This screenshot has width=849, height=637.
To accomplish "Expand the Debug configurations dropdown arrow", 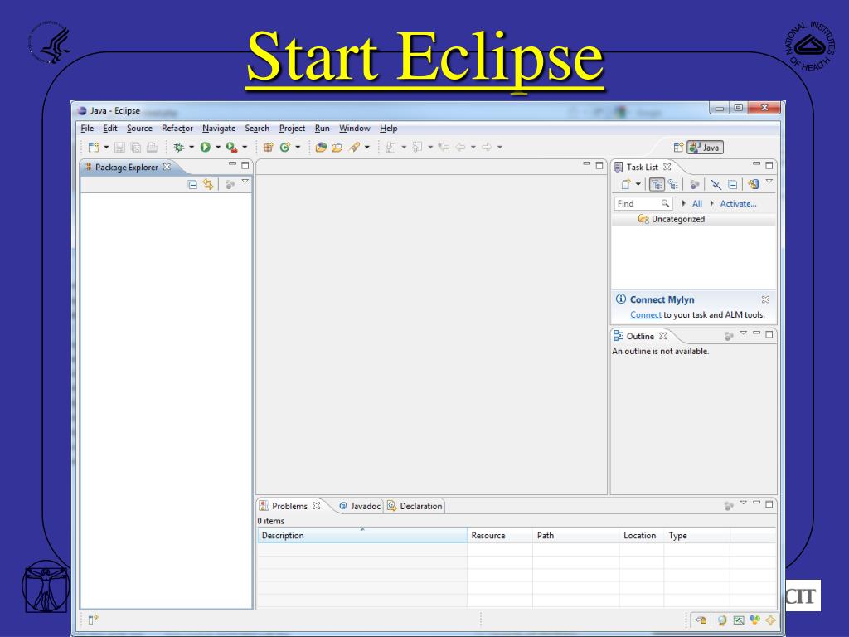I will (x=192, y=148).
